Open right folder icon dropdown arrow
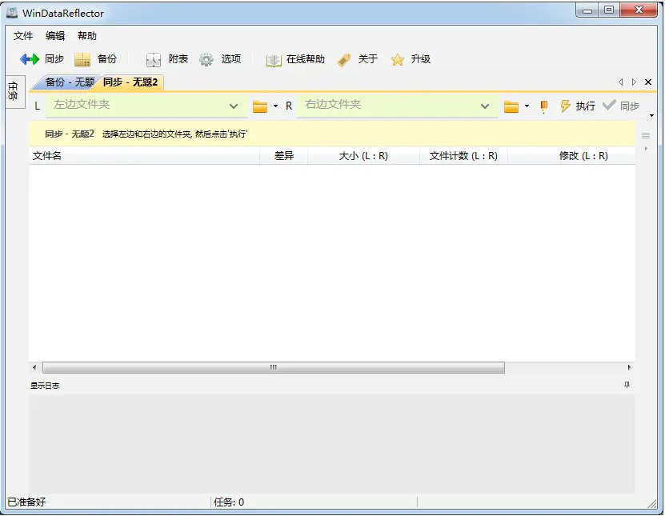The height and width of the screenshot is (516, 665). pyautogui.click(x=527, y=106)
